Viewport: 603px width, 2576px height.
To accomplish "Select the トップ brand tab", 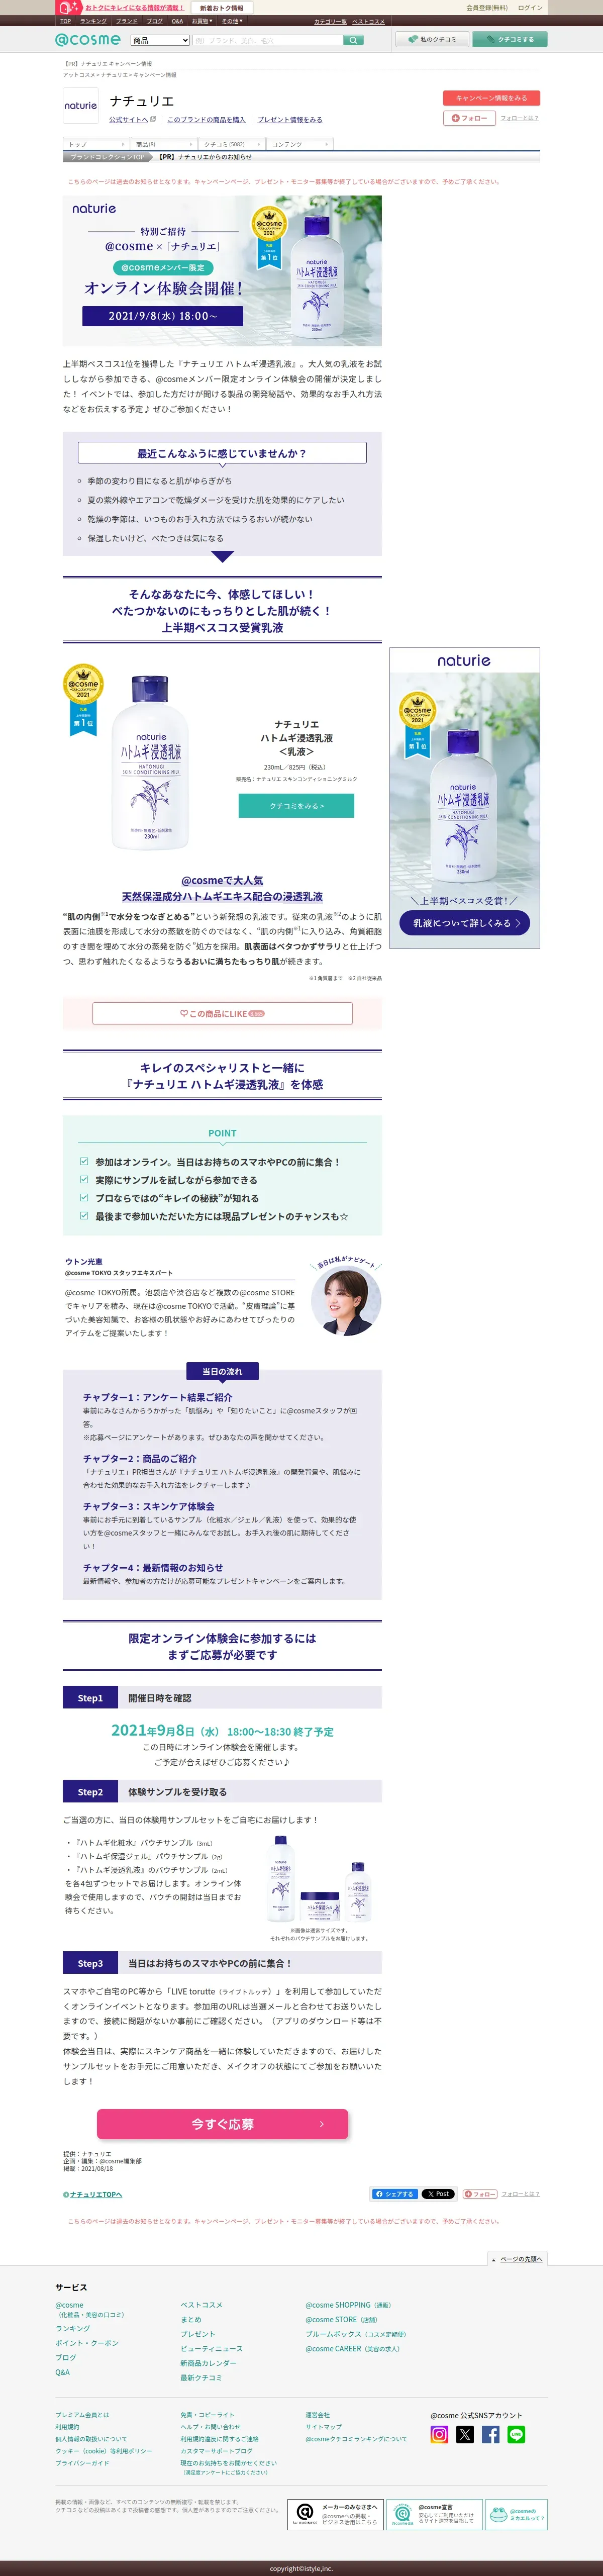I will 96,144.
